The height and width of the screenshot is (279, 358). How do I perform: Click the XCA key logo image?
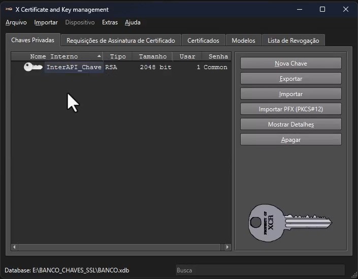click(x=289, y=223)
